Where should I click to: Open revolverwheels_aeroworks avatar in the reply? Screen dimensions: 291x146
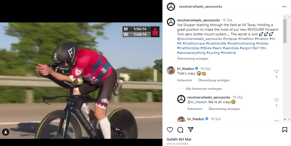[181, 99]
